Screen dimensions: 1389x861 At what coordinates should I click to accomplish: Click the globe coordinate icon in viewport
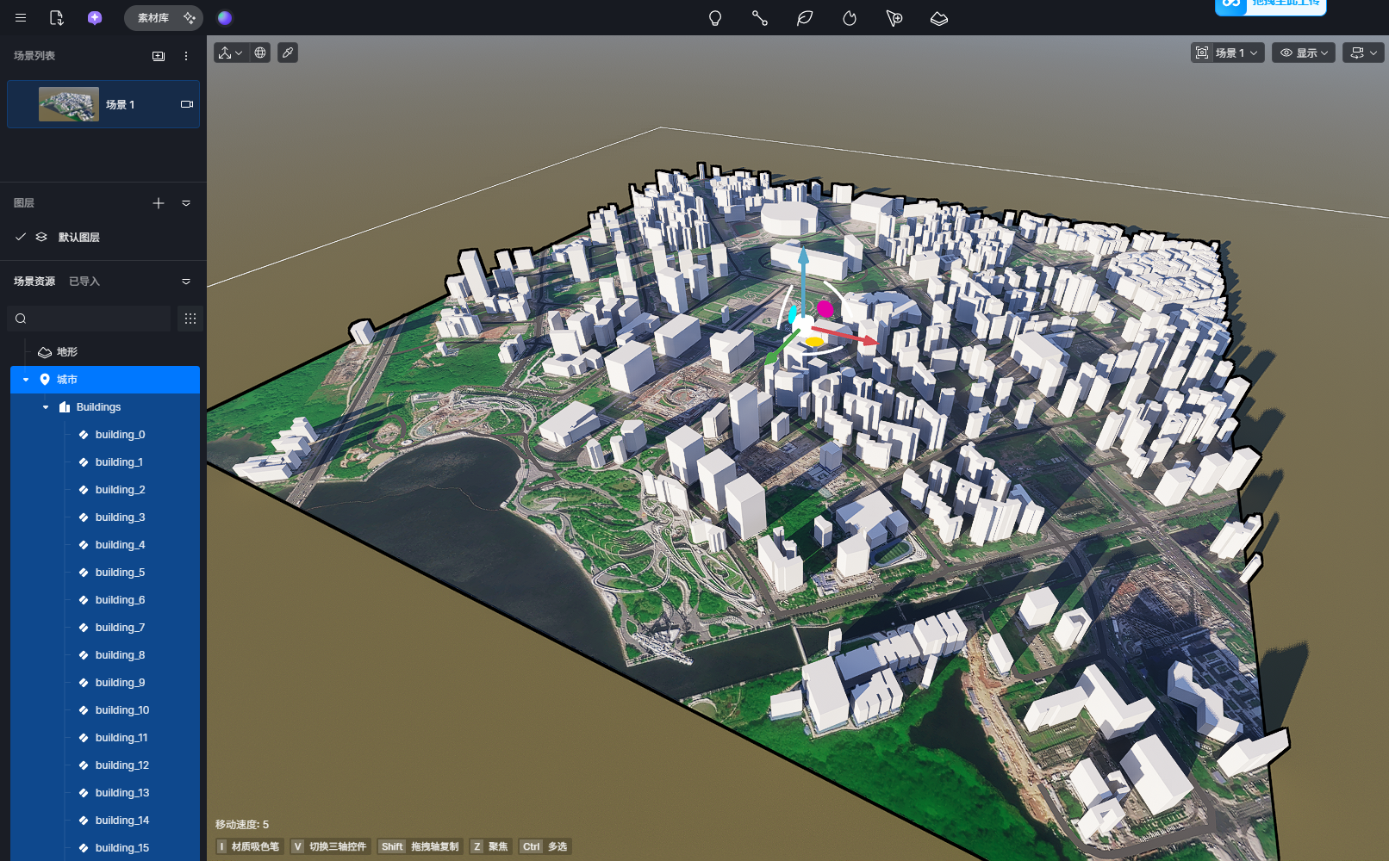260,53
